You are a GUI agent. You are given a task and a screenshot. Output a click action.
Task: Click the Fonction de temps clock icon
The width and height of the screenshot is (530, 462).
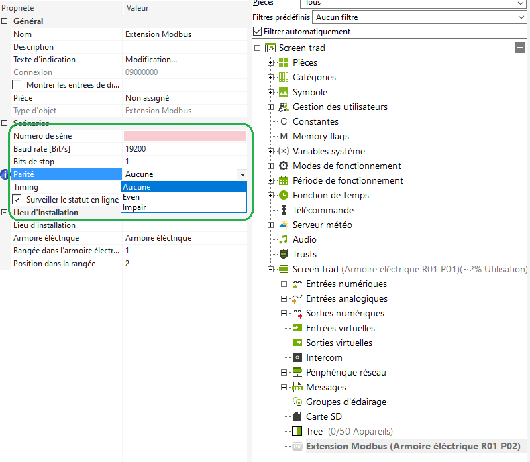pos(284,195)
